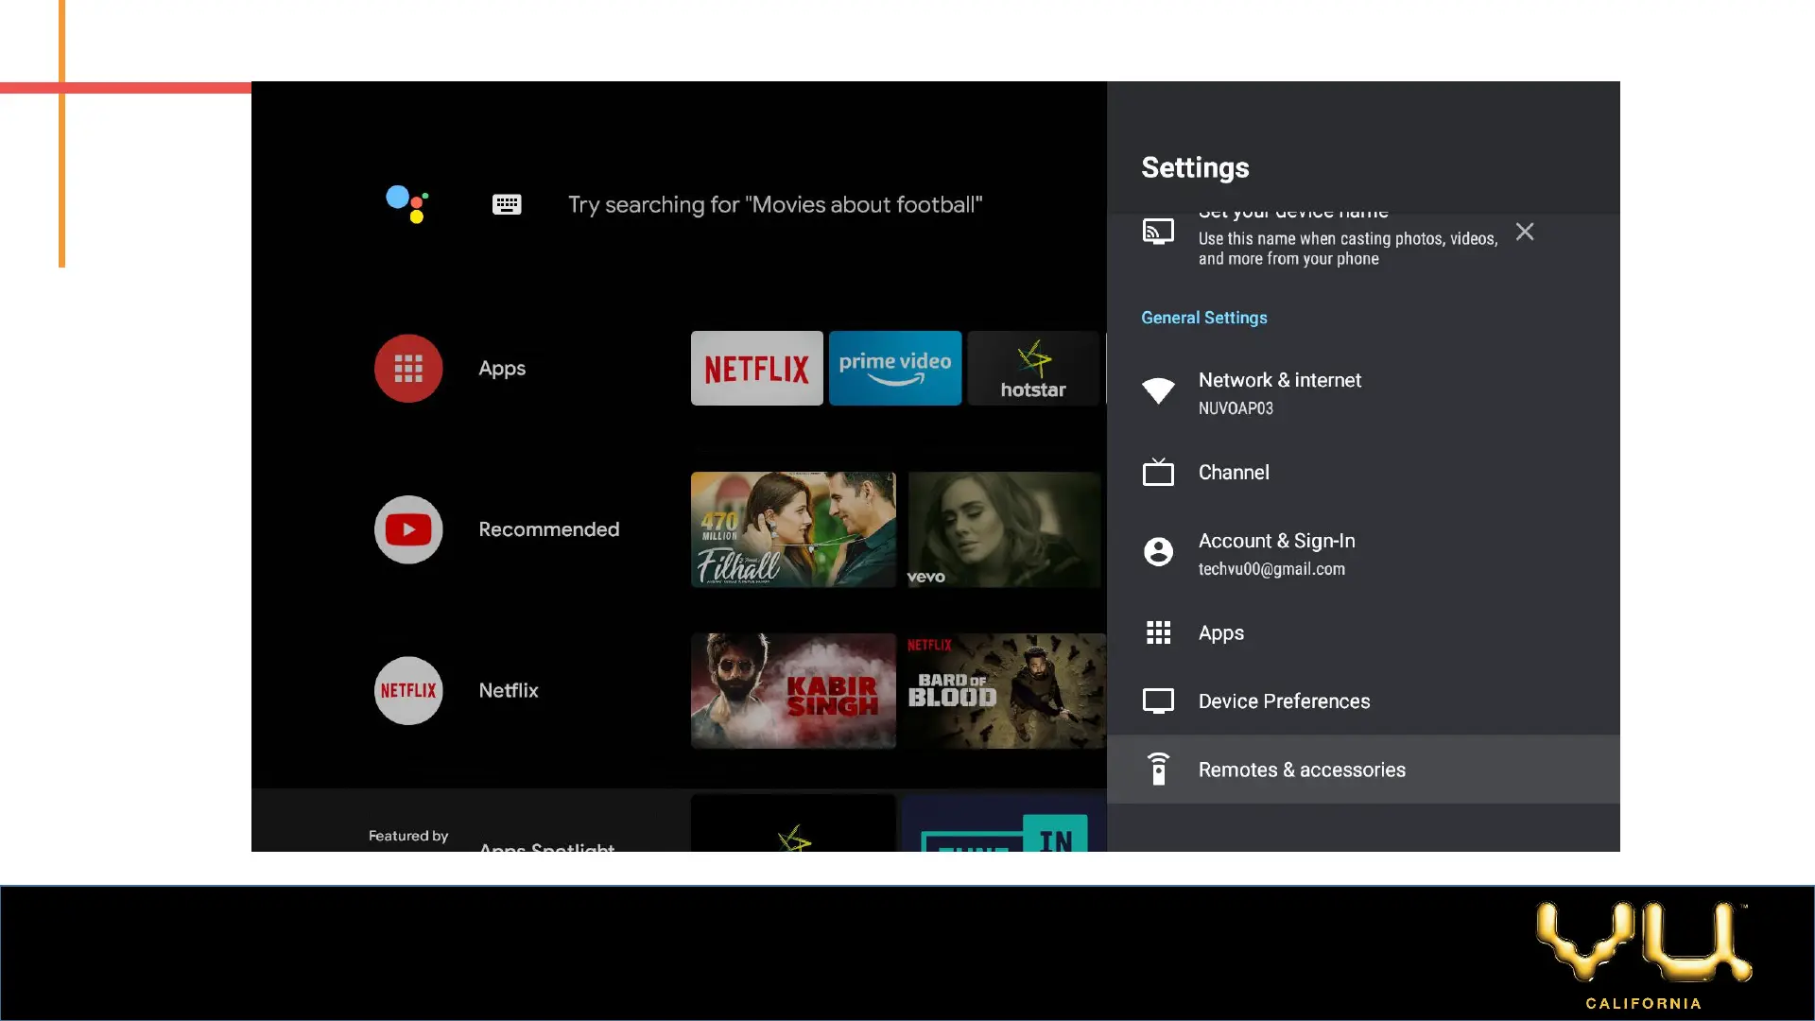Launch the Prime Video app tile
The image size is (1815, 1021).
pos(895,369)
